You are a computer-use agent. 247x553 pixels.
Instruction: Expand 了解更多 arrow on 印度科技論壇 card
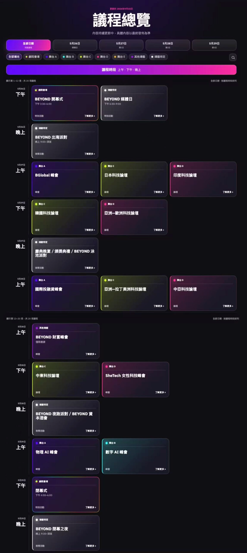pos(228,192)
